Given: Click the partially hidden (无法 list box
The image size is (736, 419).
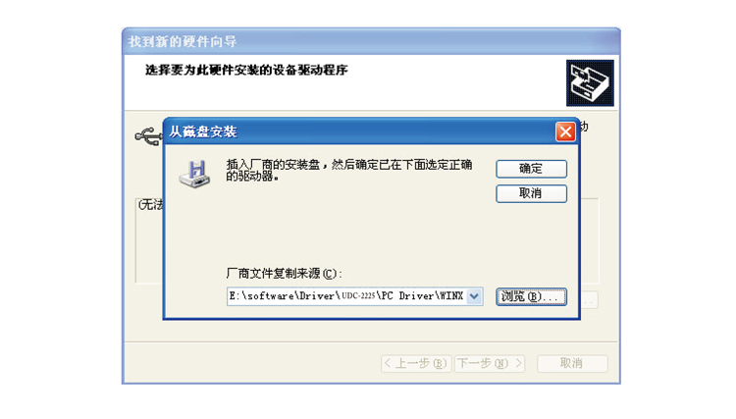Looking at the screenshot, I should click(149, 240).
